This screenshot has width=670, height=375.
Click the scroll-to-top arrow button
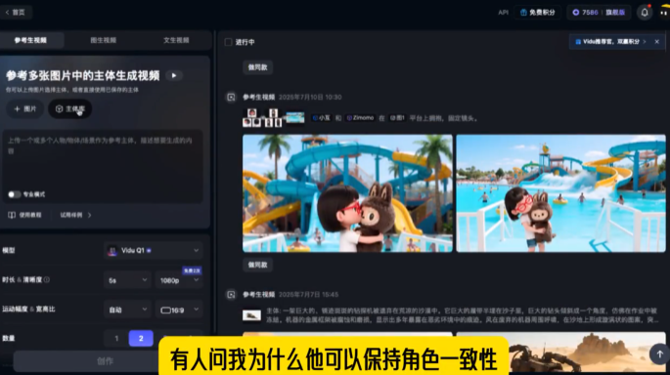[659, 354]
